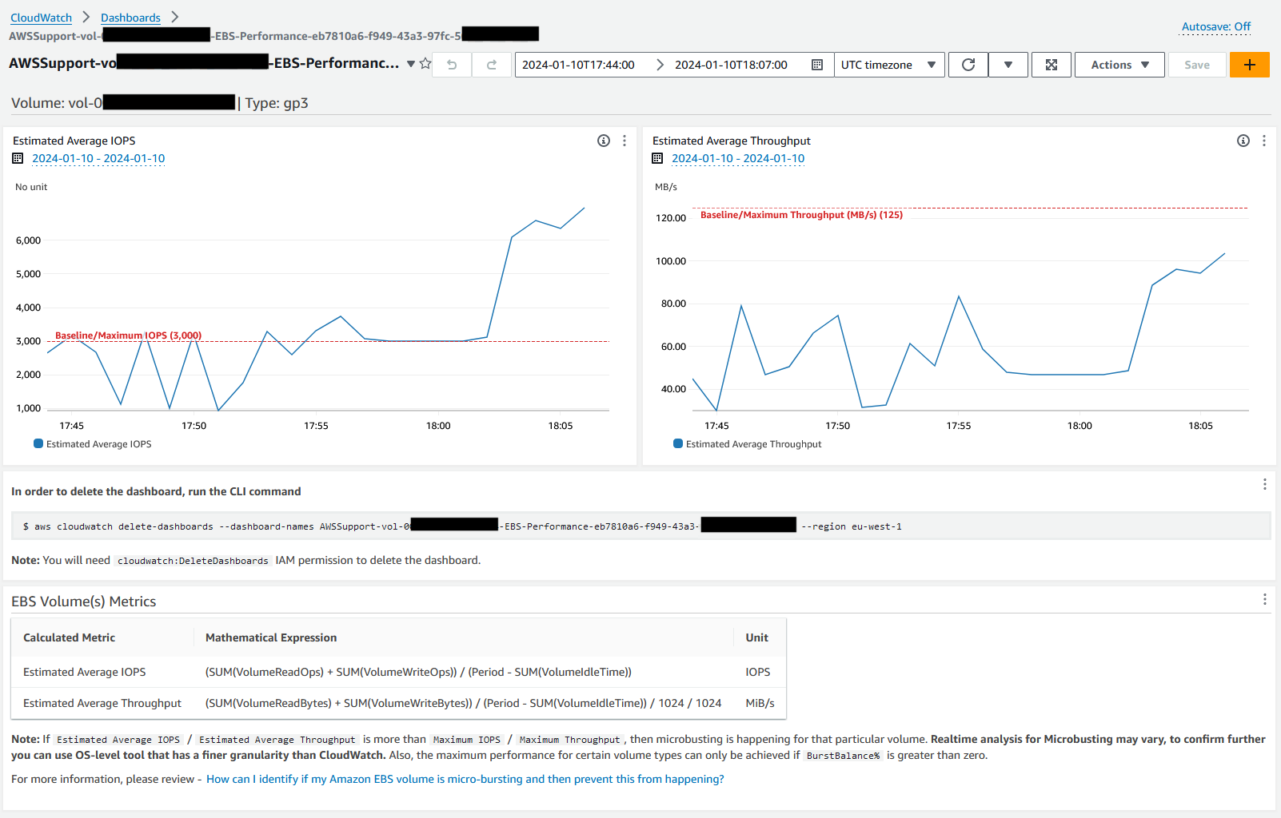Image resolution: width=1281 pixels, height=818 pixels.
Task: Follow the micro-bursting help link
Action: tap(465, 779)
